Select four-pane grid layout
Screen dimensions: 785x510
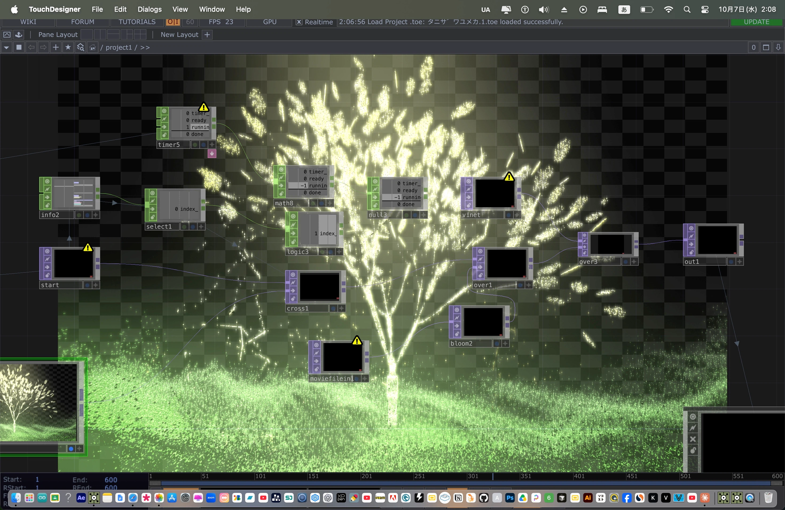click(140, 34)
